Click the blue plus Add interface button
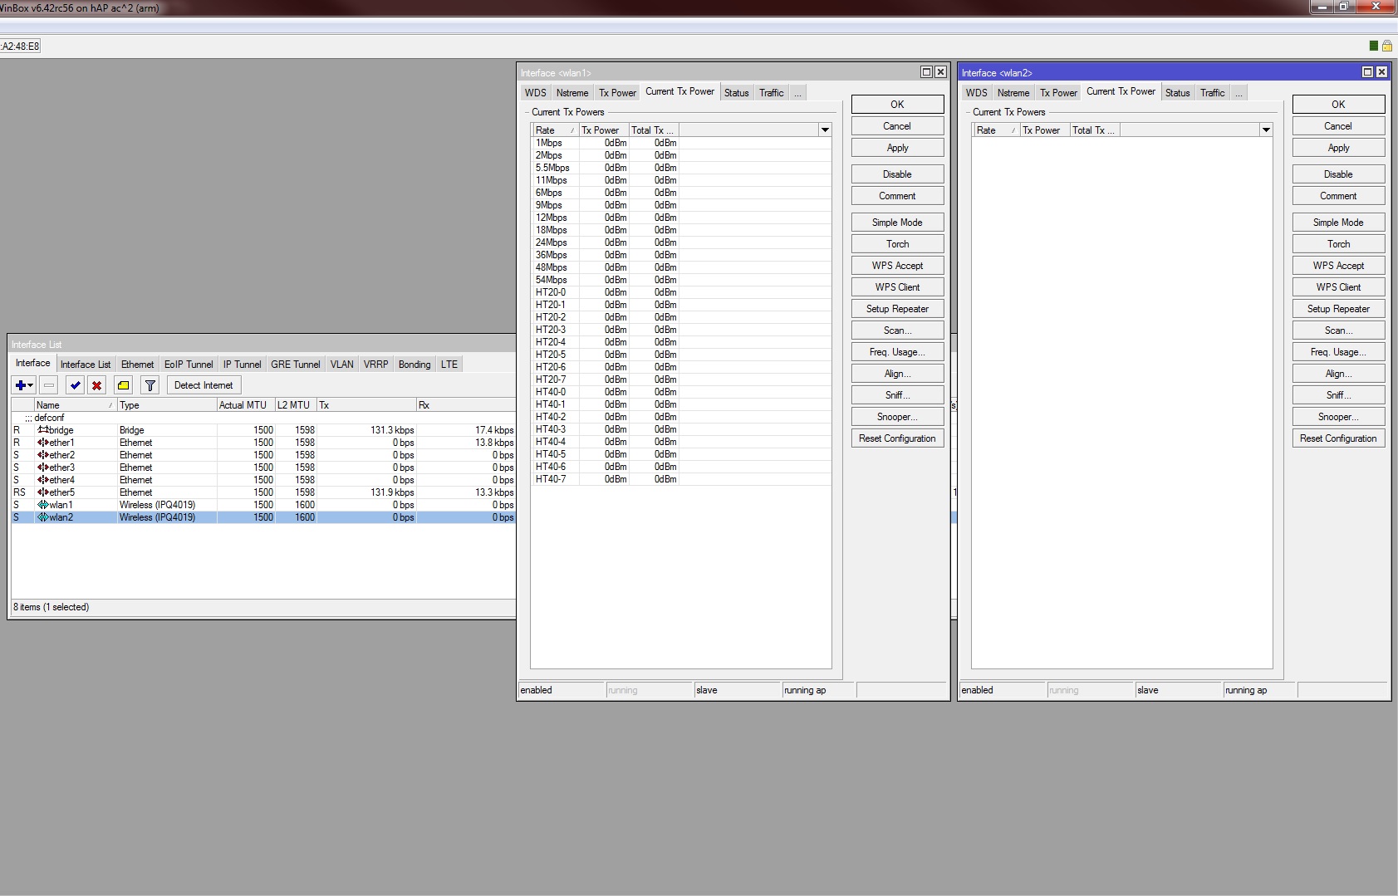Viewport: 1398px width, 896px height. pyautogui.click(x=21, y=385)
